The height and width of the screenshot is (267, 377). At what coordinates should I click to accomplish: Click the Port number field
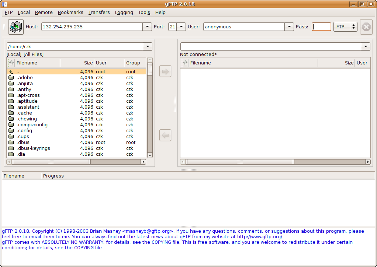click(x=173, y=27)
